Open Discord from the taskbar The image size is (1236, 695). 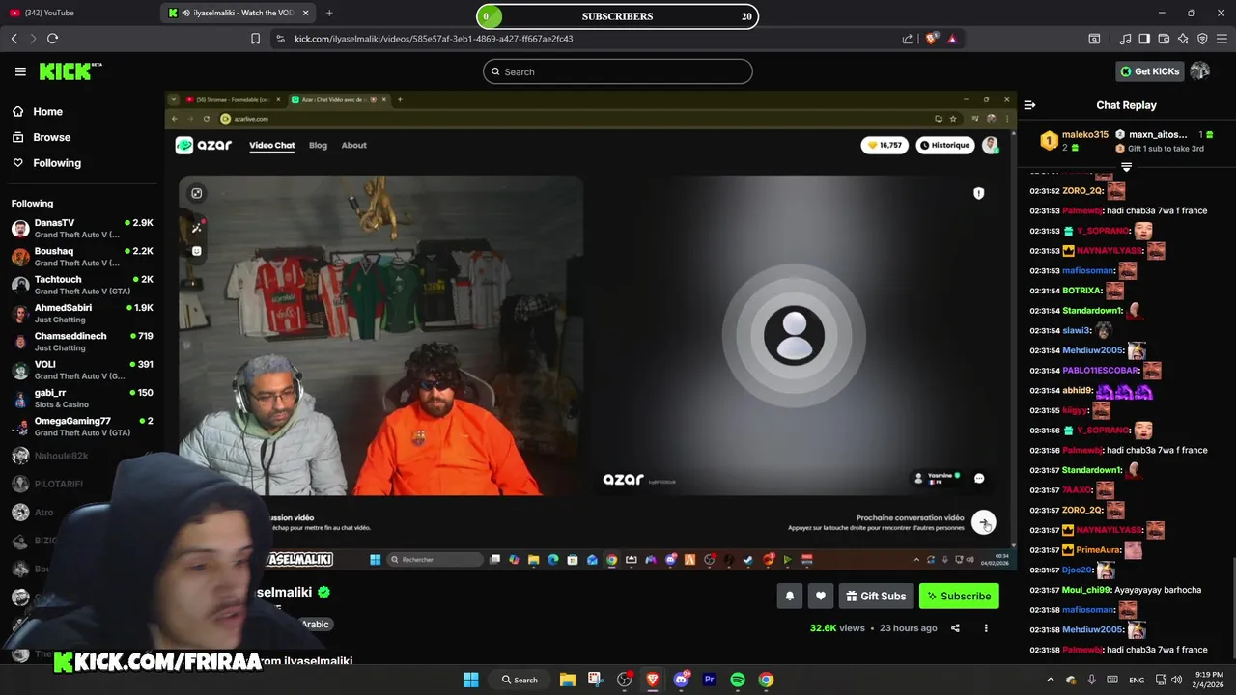pyautogui.click(x=681, y=680)
